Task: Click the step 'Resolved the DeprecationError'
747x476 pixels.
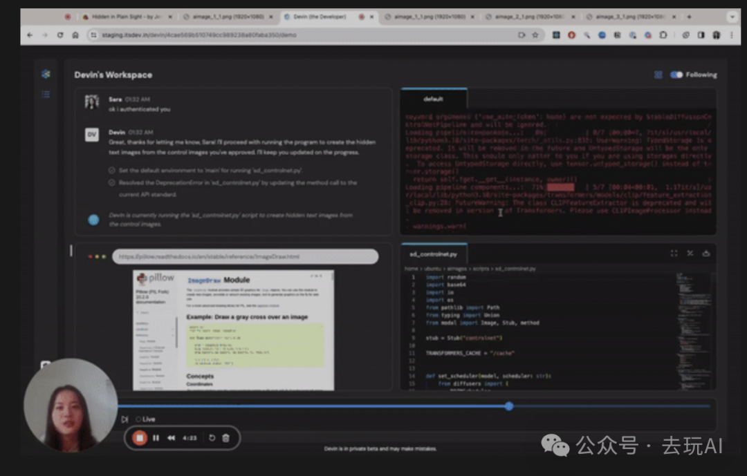Action: [x=237, y=189]
